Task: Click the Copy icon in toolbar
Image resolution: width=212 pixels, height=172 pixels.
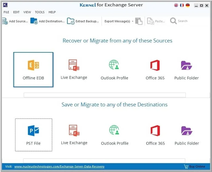Action: pyautogui.click(x=139, y=21)
